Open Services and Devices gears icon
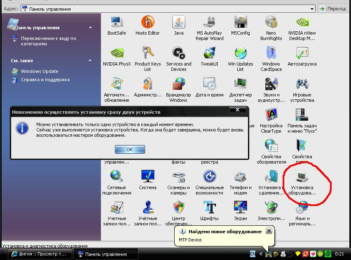Image resolution: width=351 pixels, height=260 pixels. tap(179, 59)
